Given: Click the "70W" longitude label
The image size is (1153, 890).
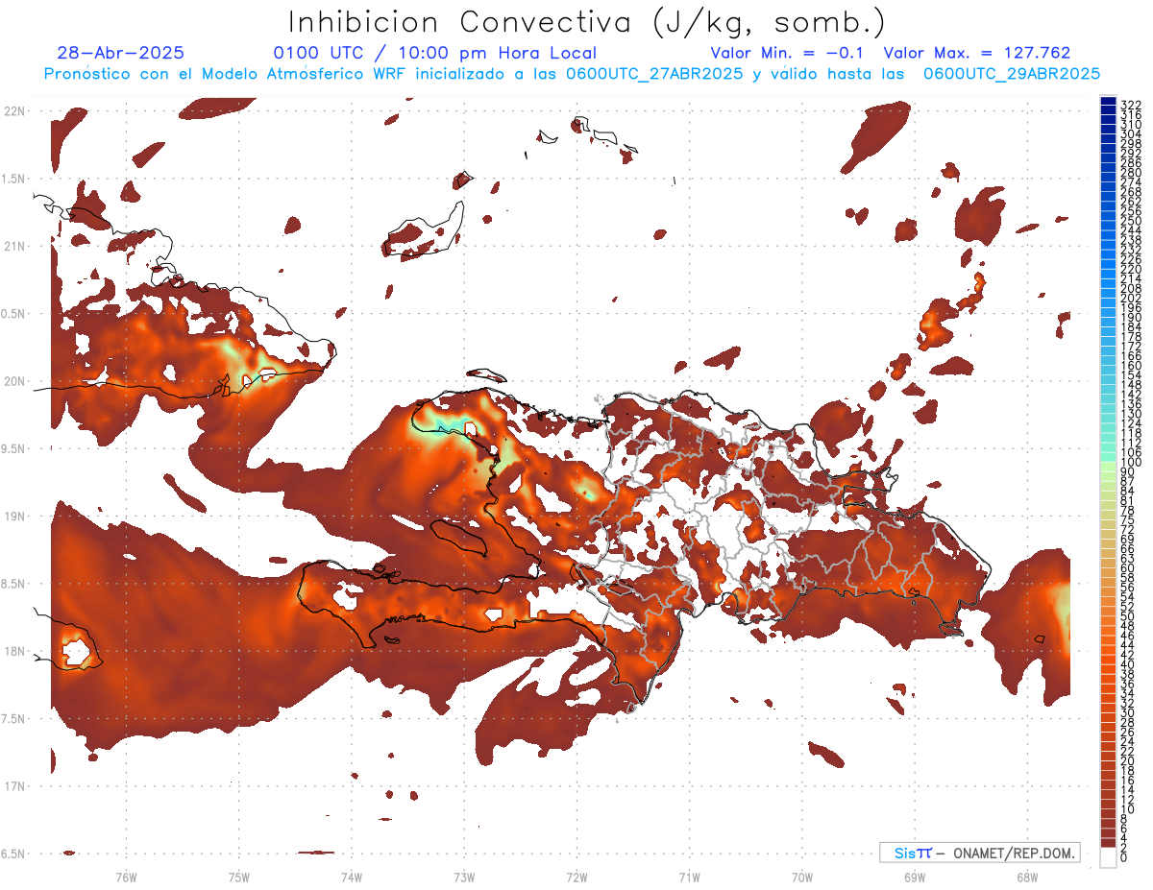Looking at the screenshot, I should tap(802, 878).
